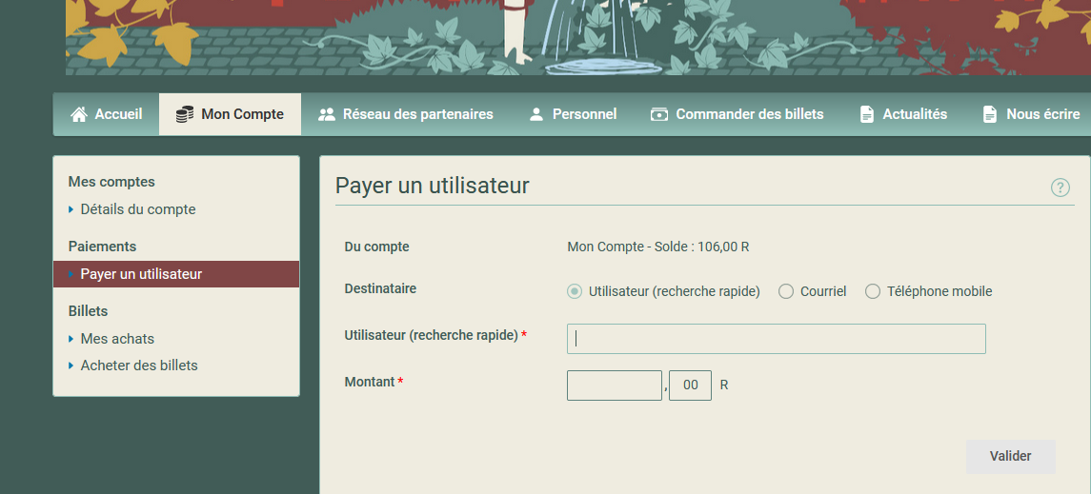1091x494 pixels.
Task: Select Payer un utilisateur in sidebar
Action: [176, 274]
